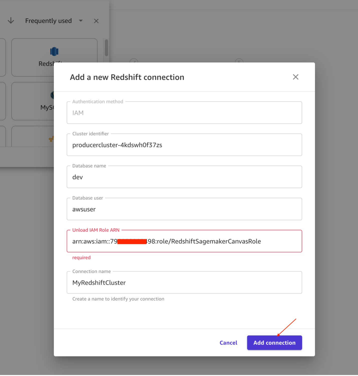Edit the Connection name field
The width and height of the screenshot is (358, 376).
tap(184, 282)
